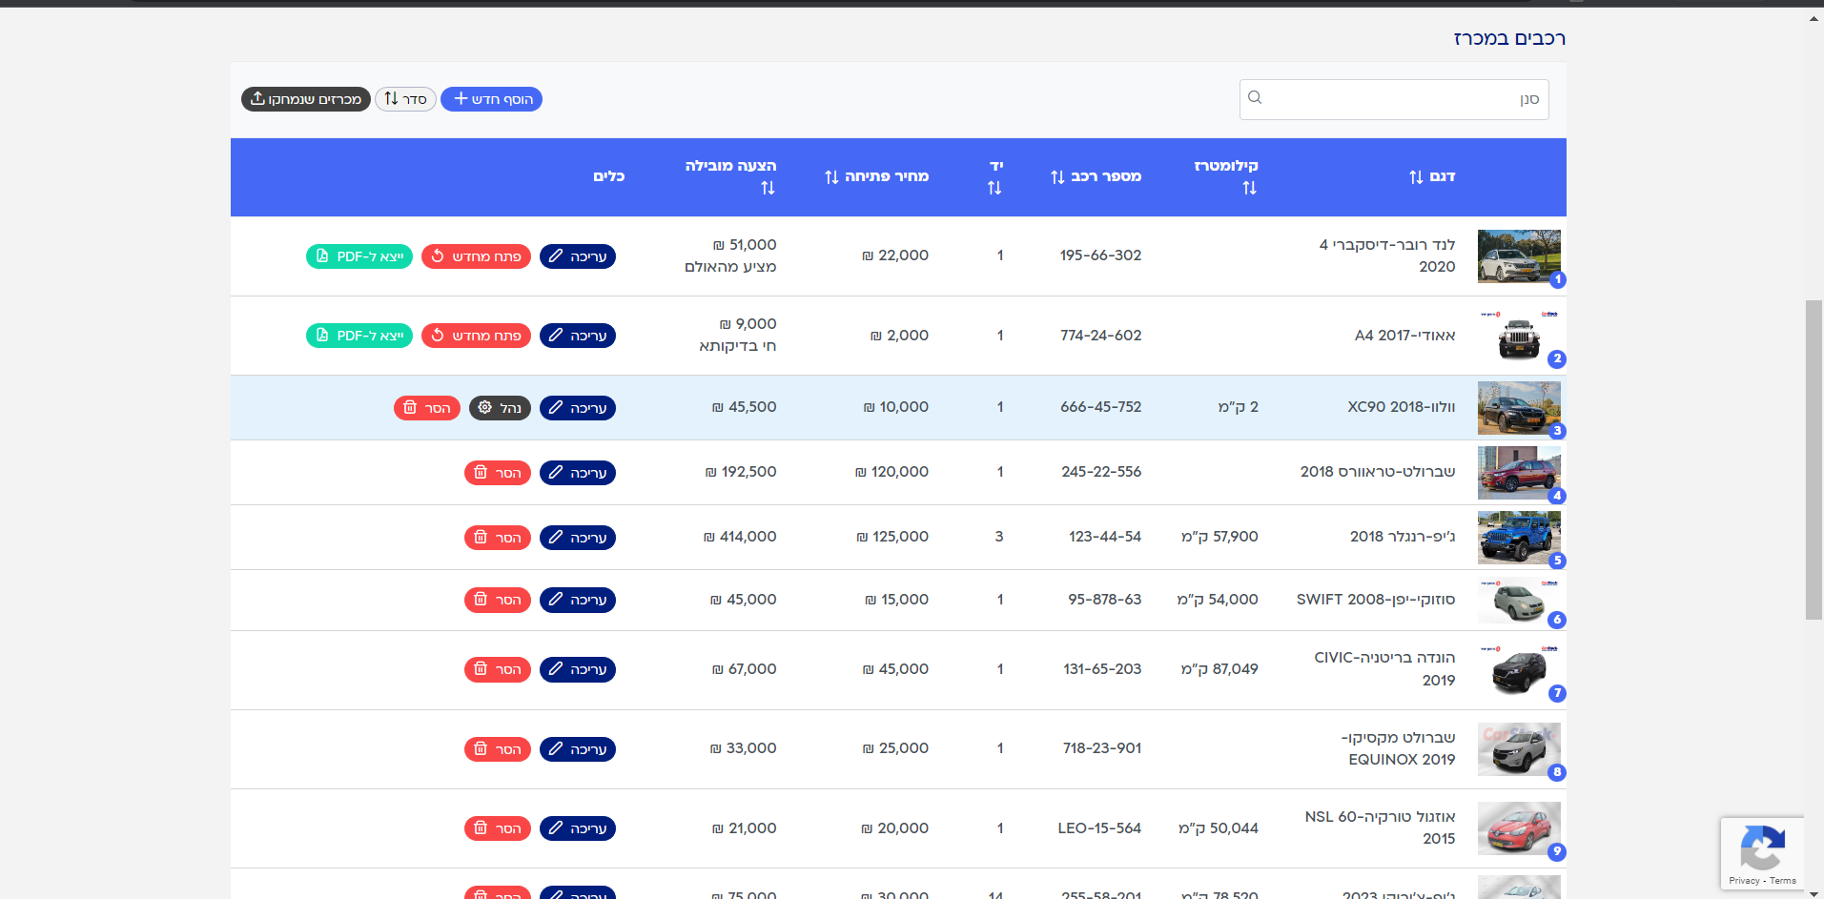Click פתח מחדש for Audi A4 row
Screen dimensions: 1824x899
[x=476, y=336]
